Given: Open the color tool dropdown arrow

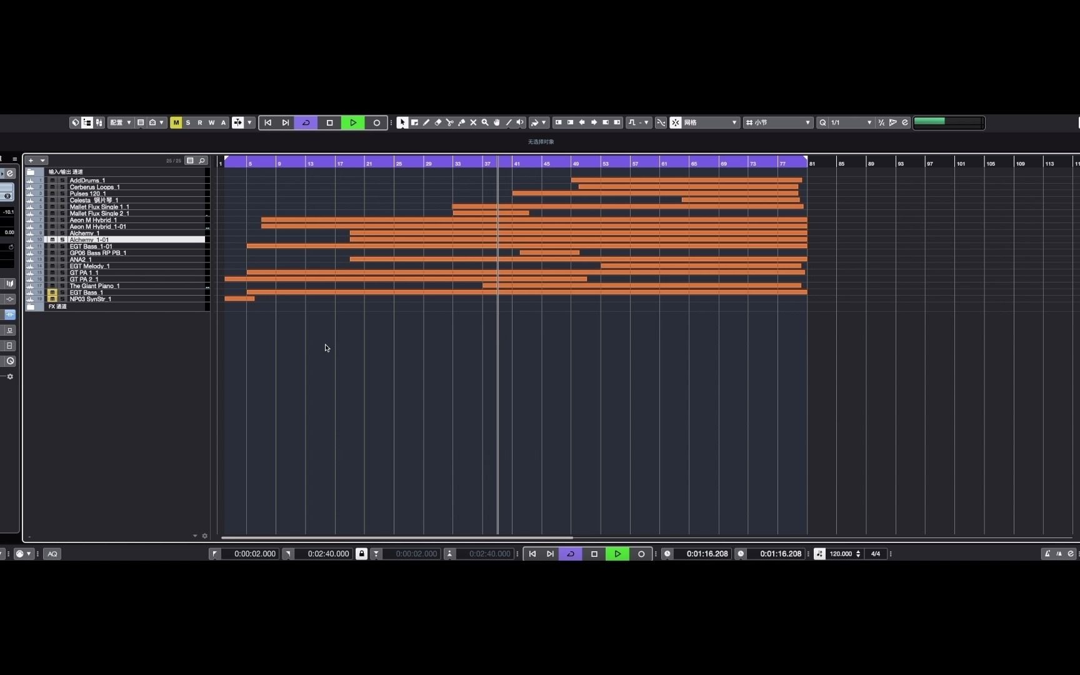Looking at the screenshot, I should point(544,122).
